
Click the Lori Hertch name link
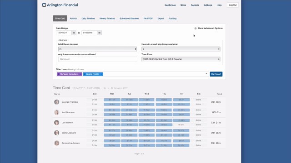(67, 123)
